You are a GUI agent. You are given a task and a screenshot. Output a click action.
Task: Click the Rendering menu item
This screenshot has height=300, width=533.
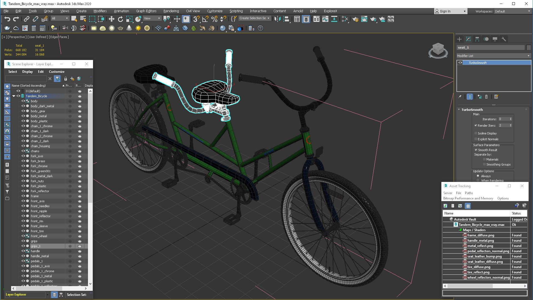(x=171, y=11)
